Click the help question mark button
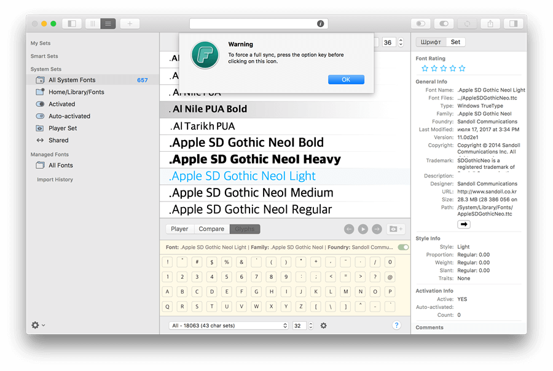 tap(396, 325)
